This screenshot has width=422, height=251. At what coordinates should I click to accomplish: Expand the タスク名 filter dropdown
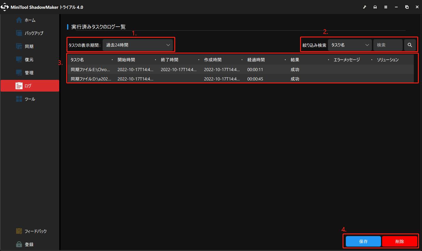click(x=350, y=45)
